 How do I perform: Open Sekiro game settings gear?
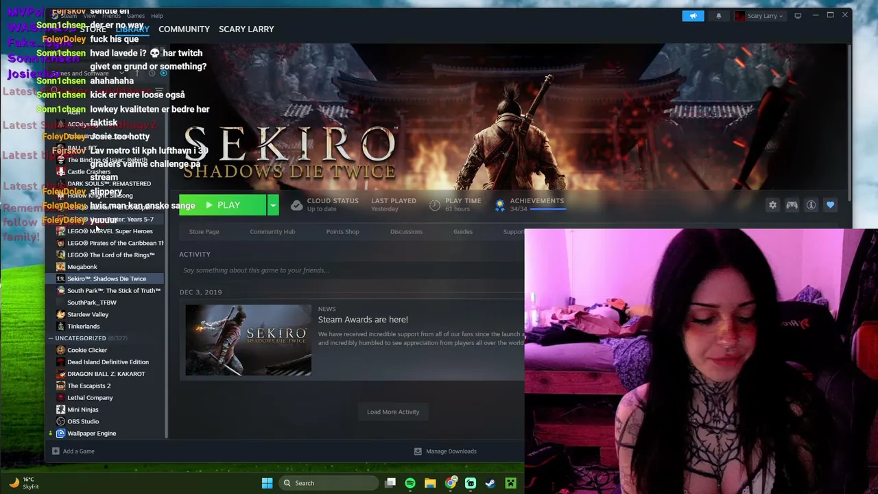click(x=772, y=205)
